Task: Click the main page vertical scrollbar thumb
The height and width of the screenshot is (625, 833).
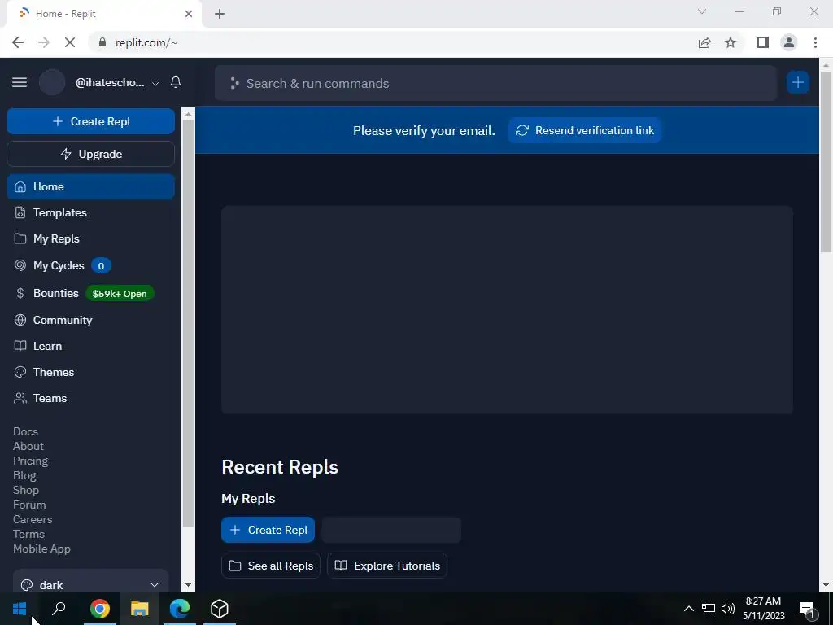Action: 826,161
